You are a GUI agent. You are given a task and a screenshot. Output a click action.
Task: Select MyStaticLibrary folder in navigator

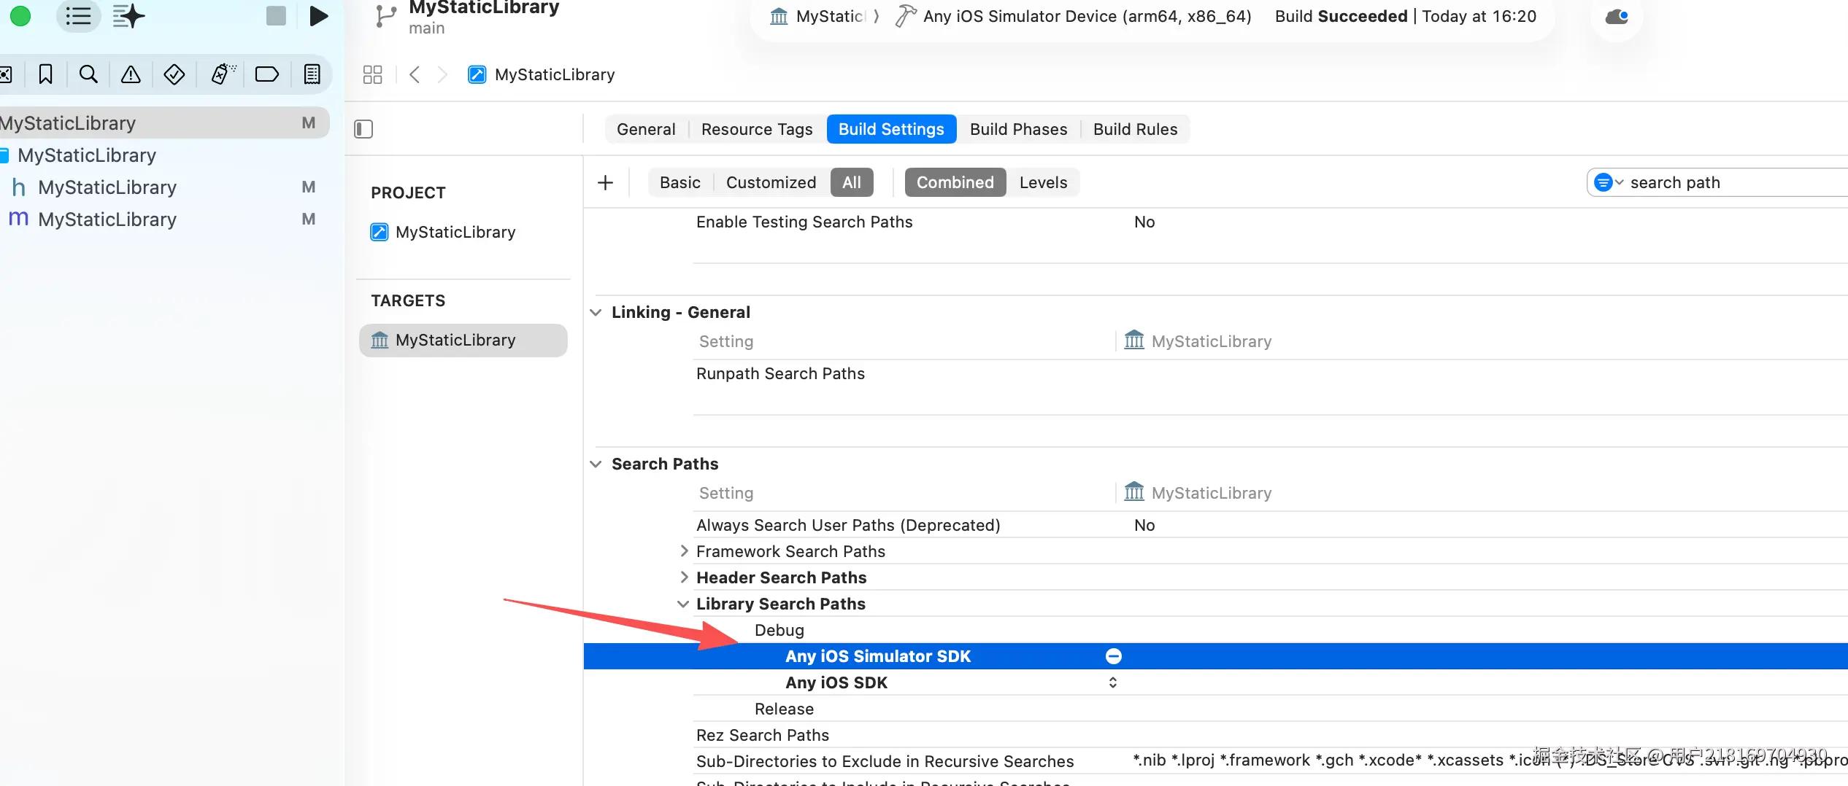pos(86,155)
